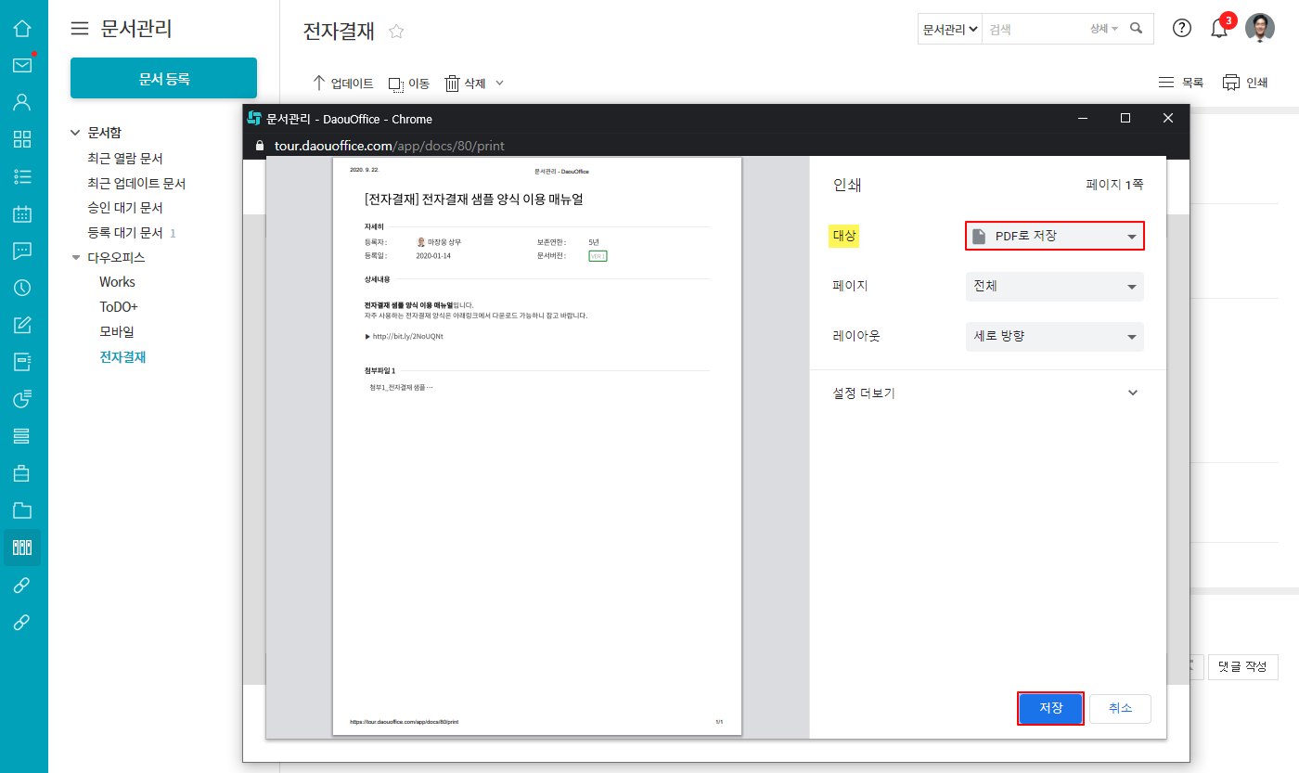This screenshot has height=773, width=1299.
Task: Click the hamburger menu next to 문서관리
Action: pos(81,29)
